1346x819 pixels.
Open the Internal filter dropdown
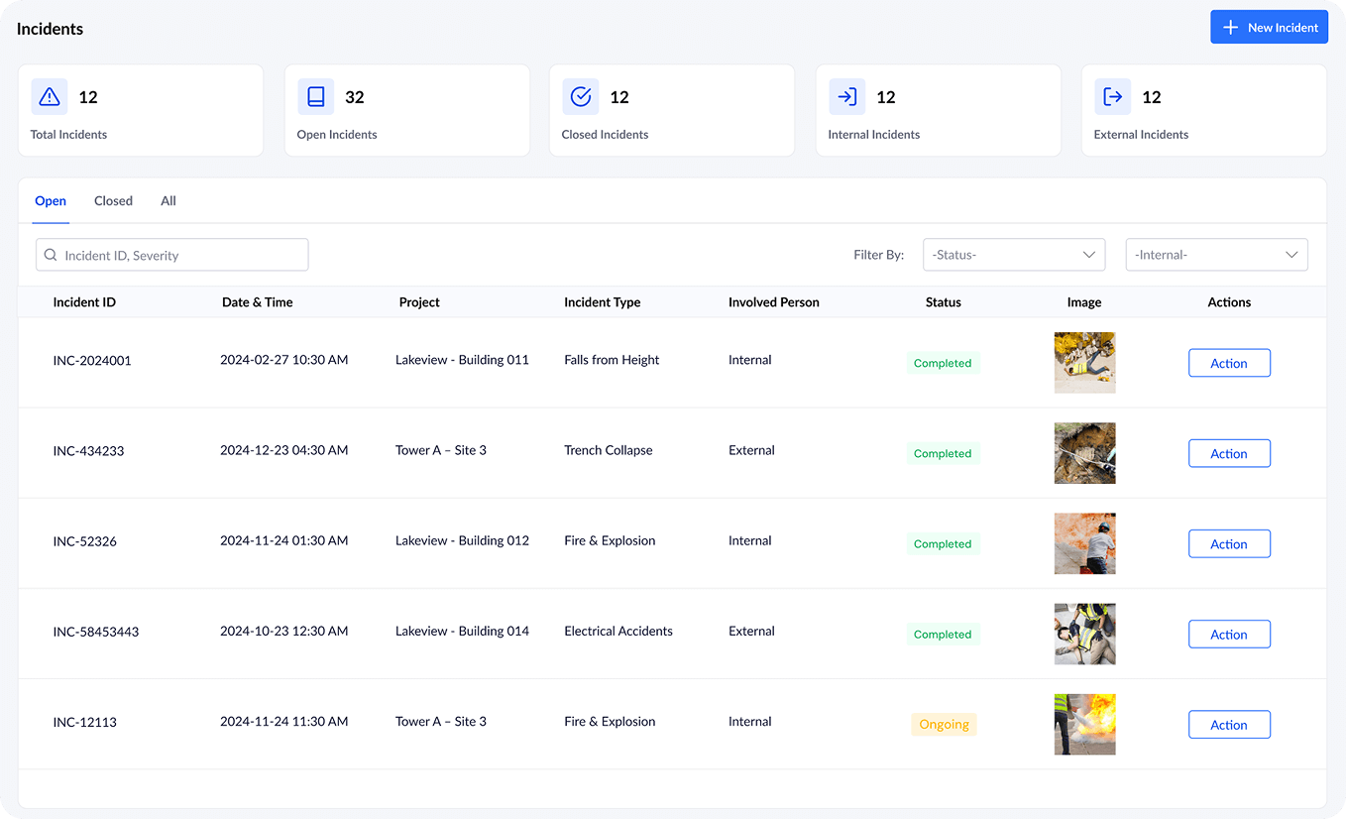(1216, 255)
